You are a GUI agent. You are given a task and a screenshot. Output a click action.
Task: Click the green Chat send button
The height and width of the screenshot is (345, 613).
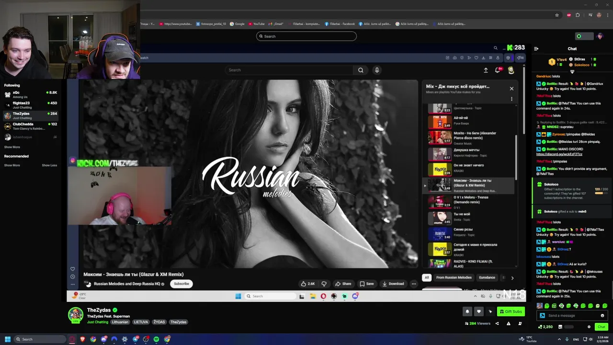[x=602, y=327]
